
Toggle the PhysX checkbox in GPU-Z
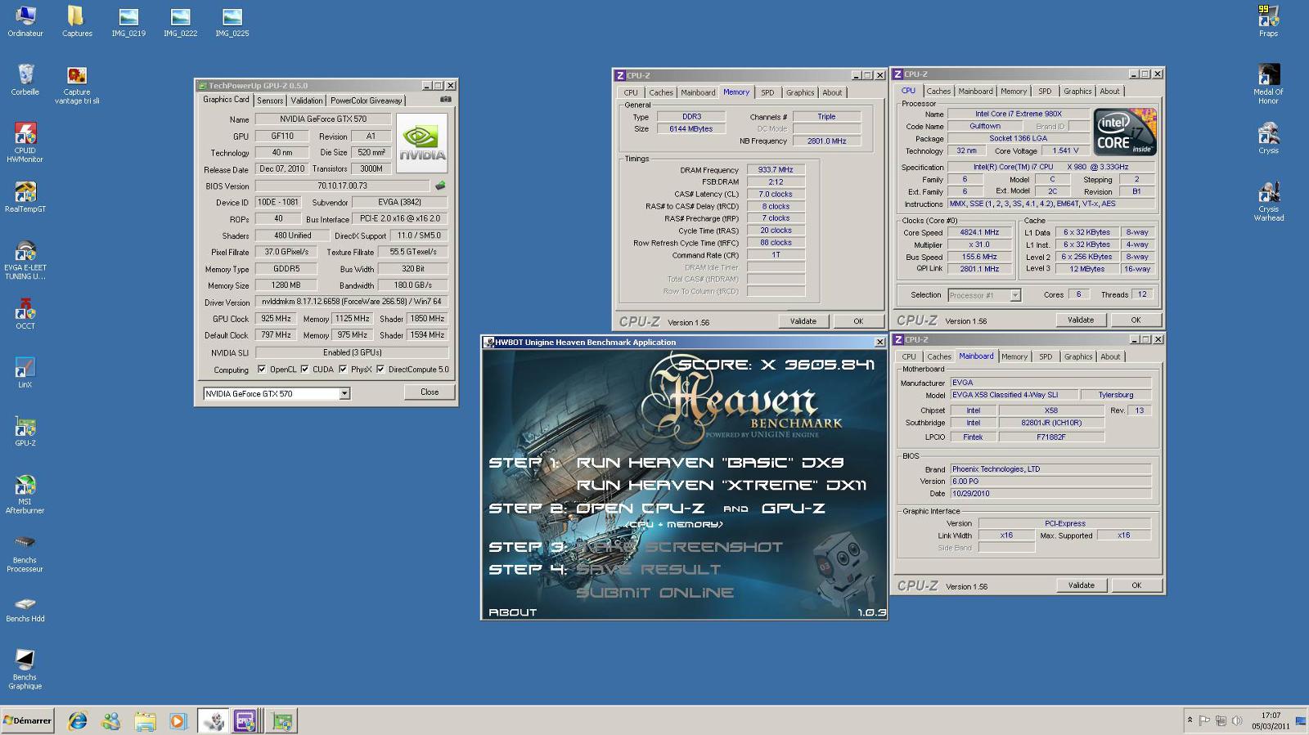point(343,370)
